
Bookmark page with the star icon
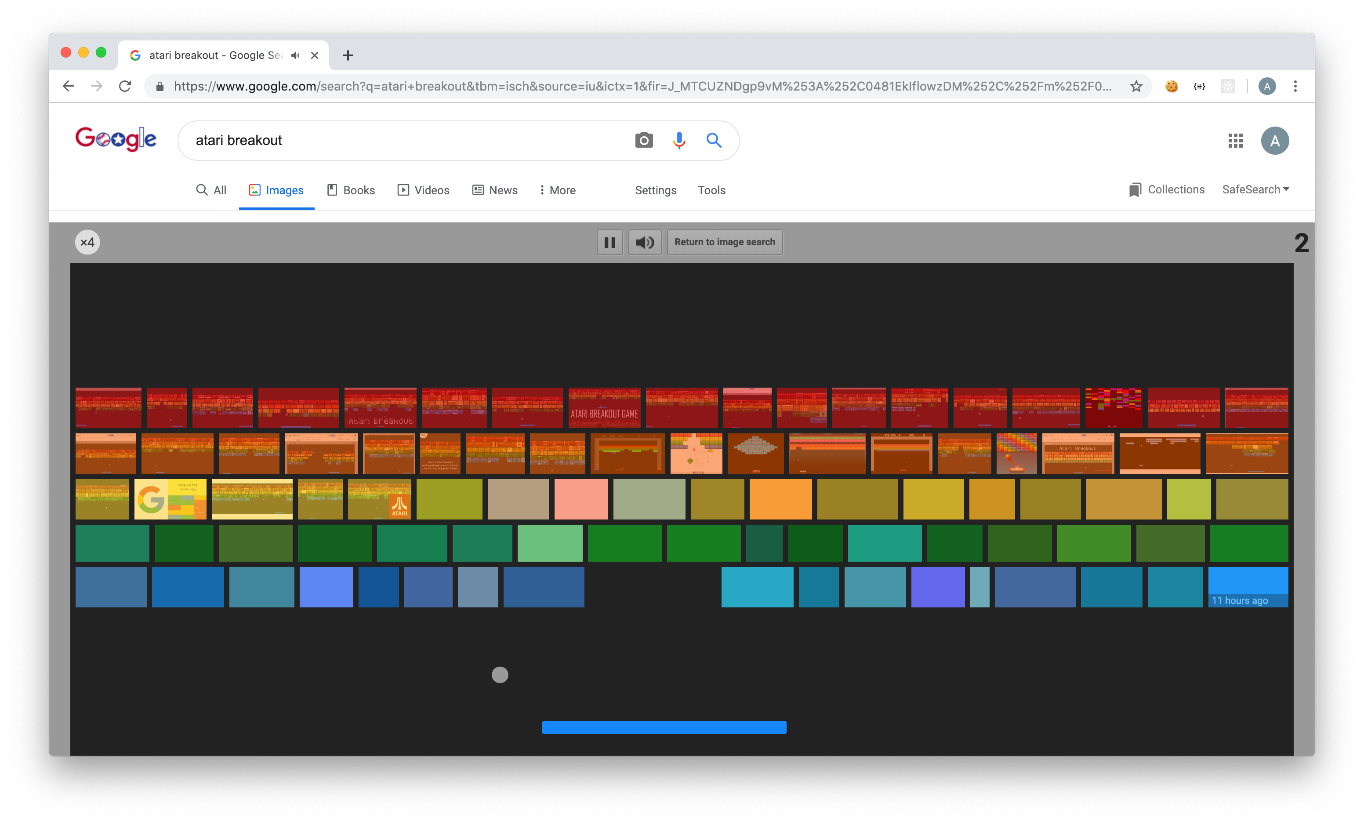(1135, 86)
